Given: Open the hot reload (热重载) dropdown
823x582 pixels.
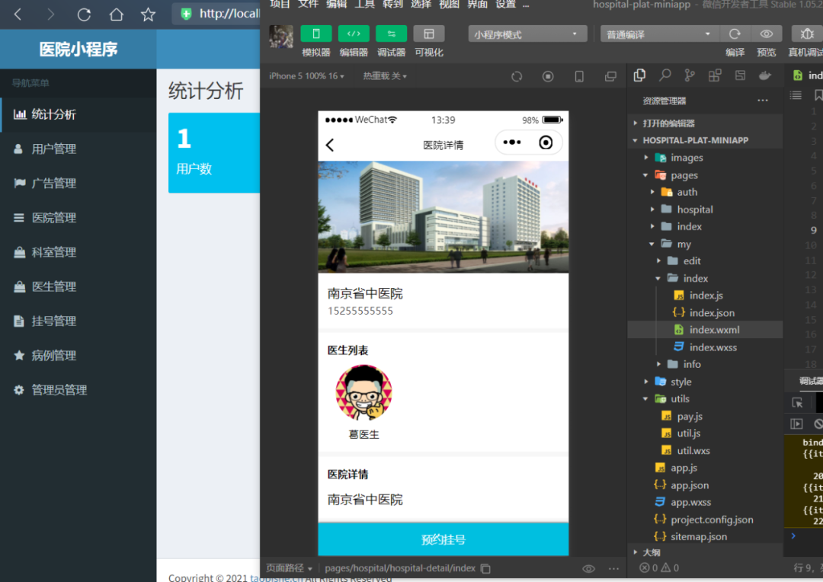Looking at the screenshot, I should pos(385,76).
